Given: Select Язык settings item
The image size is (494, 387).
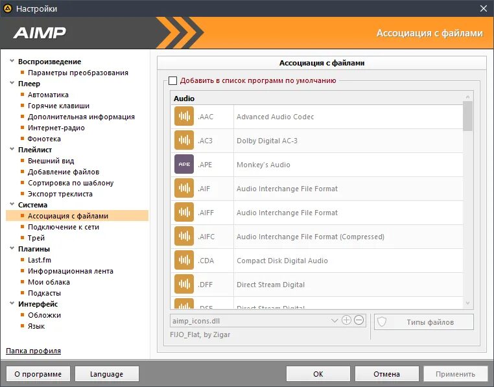Looking at the screenshot, I should tap(36, 326).
